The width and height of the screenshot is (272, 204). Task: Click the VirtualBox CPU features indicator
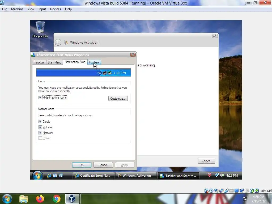point(246,191)
